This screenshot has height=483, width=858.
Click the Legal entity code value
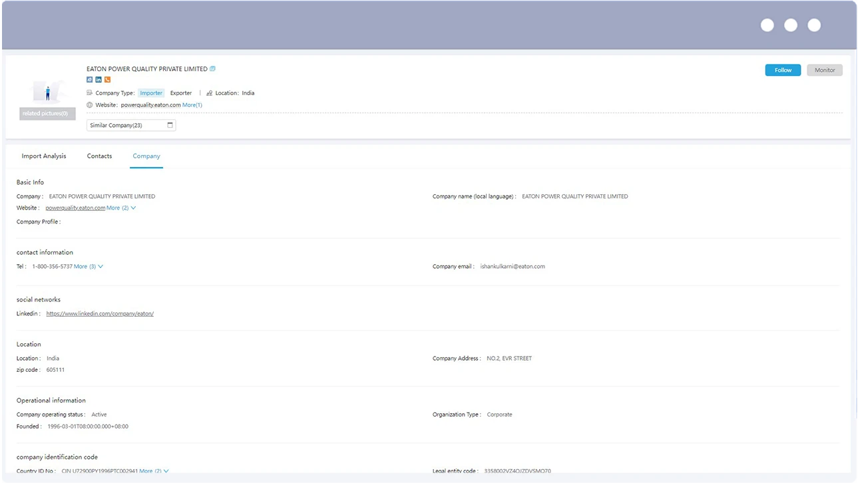pos(517,471)
